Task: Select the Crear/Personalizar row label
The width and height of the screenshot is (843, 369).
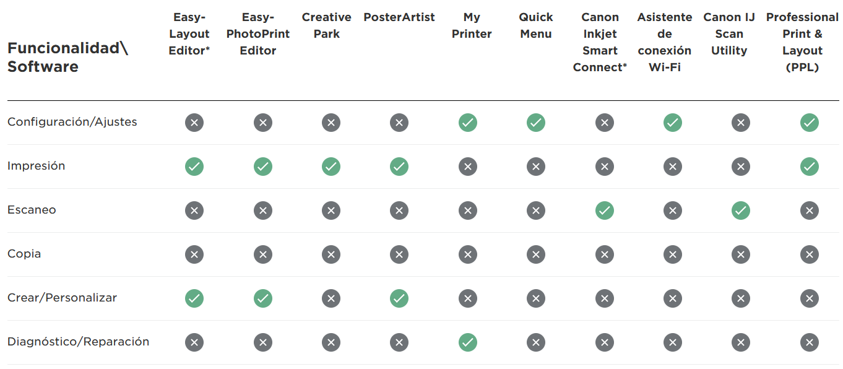Action: point(62,298)
